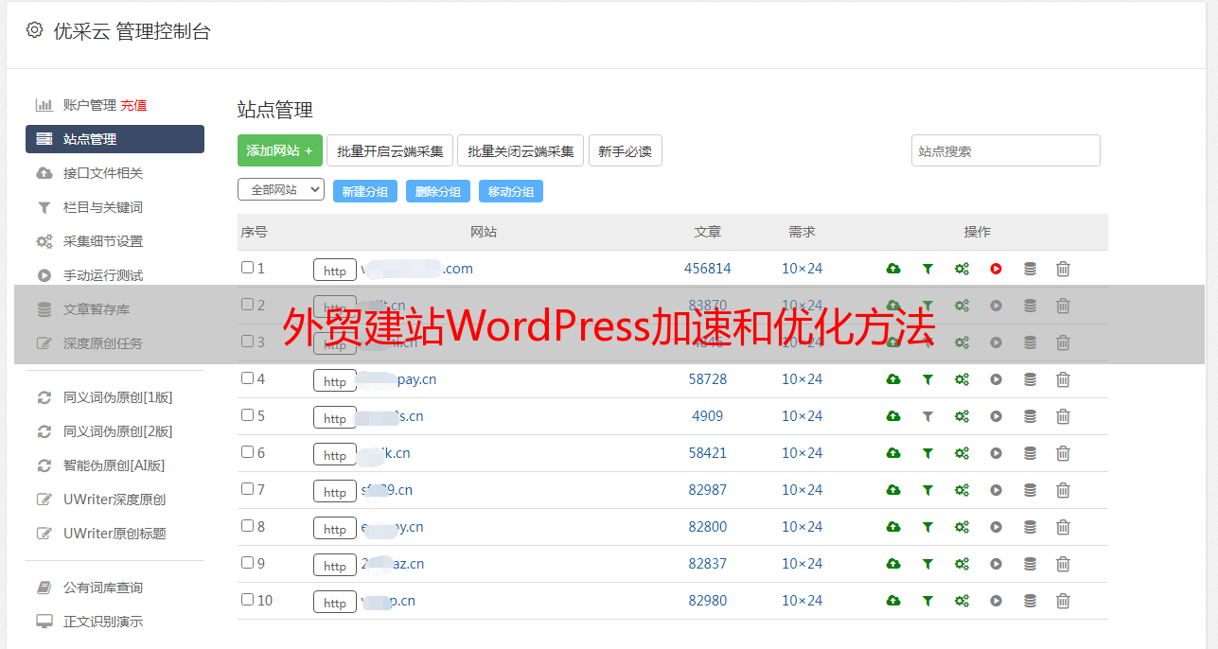Click the cloud upload icon in row 4

[892, 379]
